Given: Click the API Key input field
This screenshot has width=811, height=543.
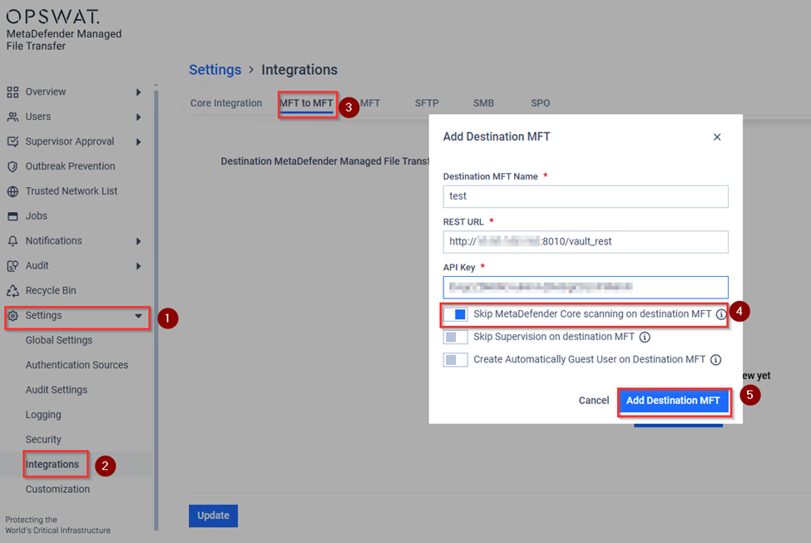Looking at the screenshot, I should pos(586,287).
